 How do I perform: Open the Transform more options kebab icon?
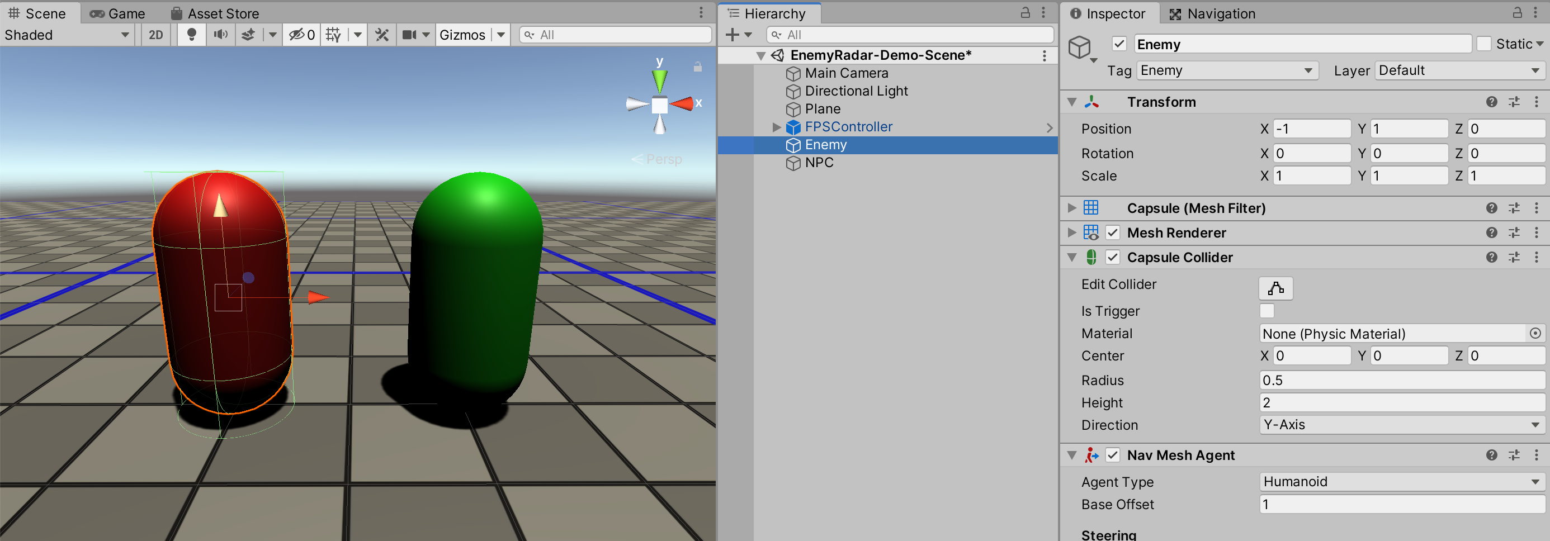[x=1538, y=102]
